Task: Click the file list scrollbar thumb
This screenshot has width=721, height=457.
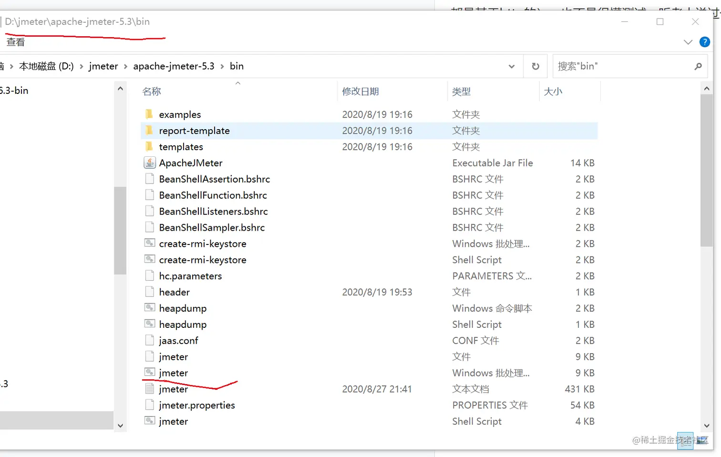Action: coord(707,170)
